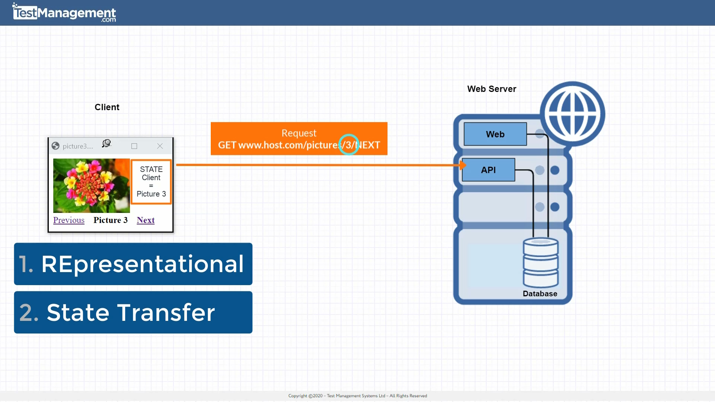Toggle the STATE Client visibility box
The height and width of the screenshot is (402, 715).
tap(151, 182)
